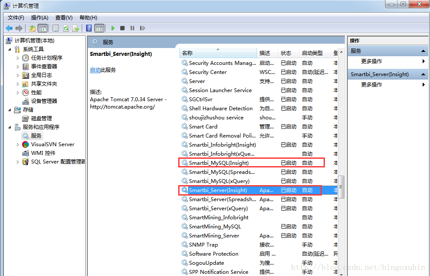Collapse the 服务和应用程序 node

click(x=10, y=127)
